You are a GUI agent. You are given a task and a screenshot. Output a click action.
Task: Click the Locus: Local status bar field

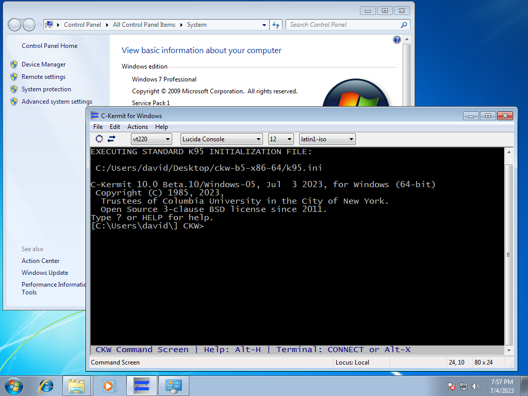point(352,362)
